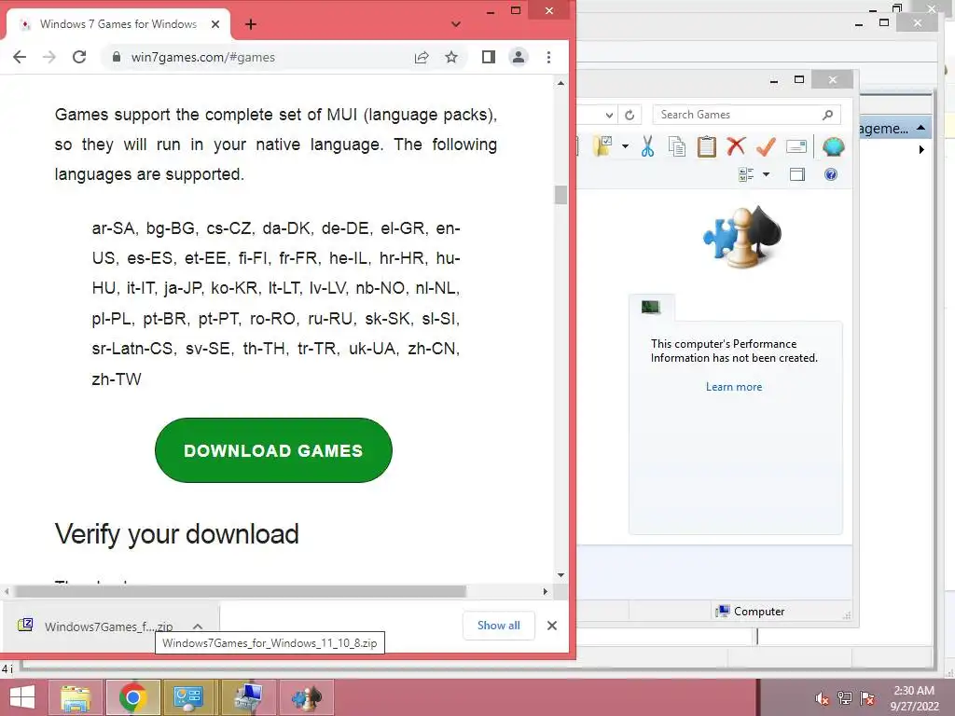
Task: Select the performance information tab icon
Action: (x=651, y=307)
